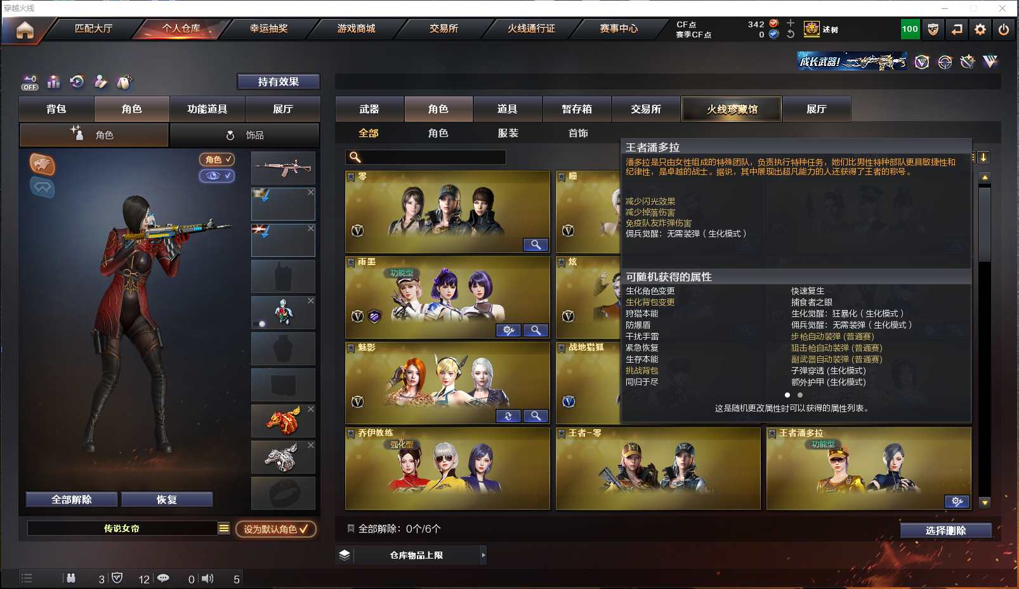
Task: Open the 战长武器 banner icon
Action: (851, 61)
